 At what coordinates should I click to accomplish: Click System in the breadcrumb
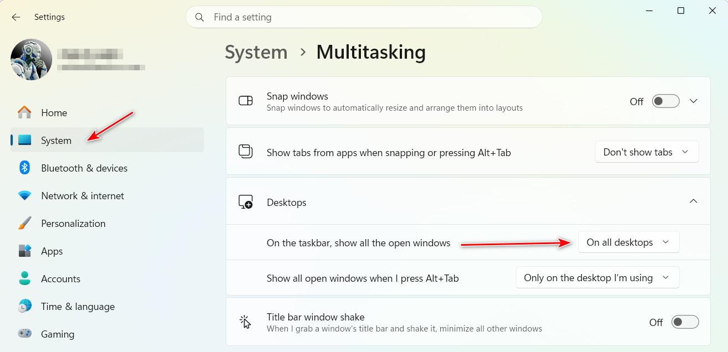[256, 53]
